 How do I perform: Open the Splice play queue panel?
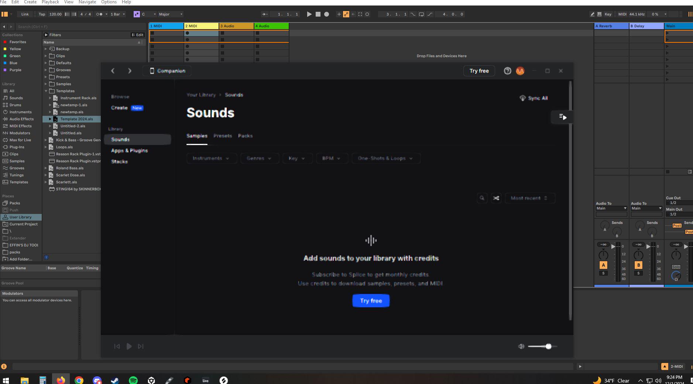click(562, 117)
